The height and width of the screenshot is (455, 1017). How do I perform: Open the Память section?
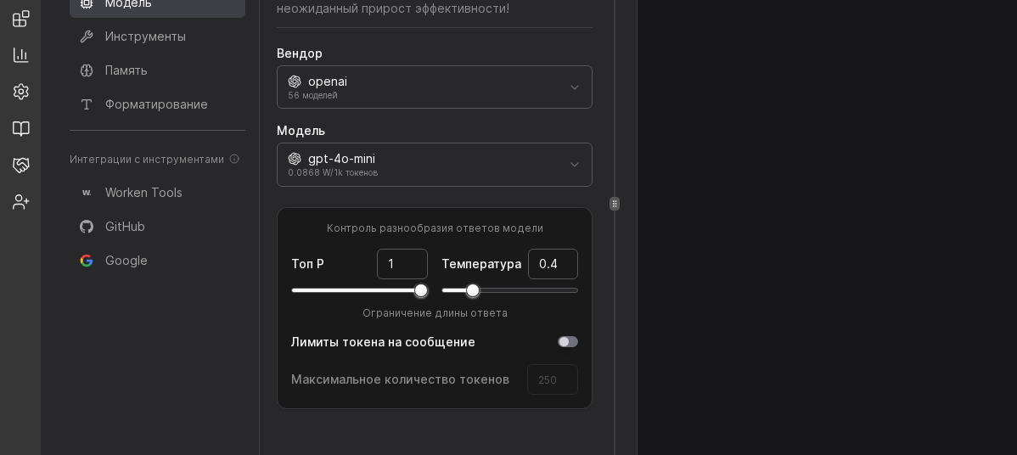pos(126,70)
